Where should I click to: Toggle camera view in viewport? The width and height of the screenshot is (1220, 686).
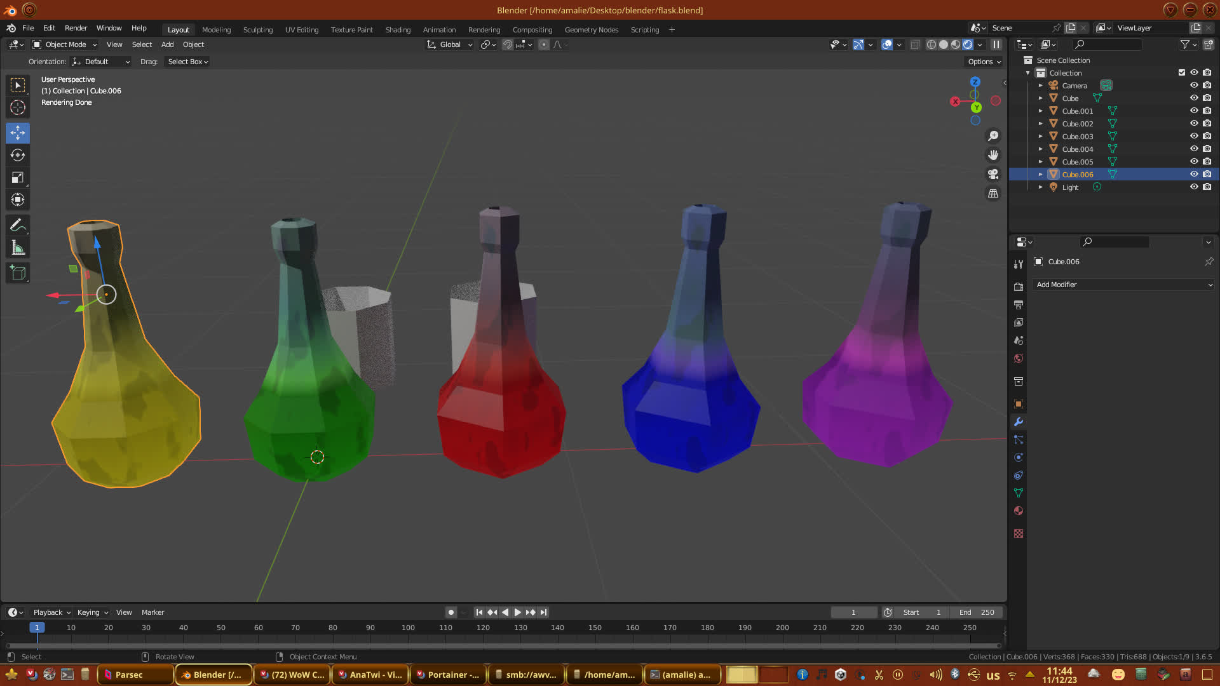[x=993, y=174]
